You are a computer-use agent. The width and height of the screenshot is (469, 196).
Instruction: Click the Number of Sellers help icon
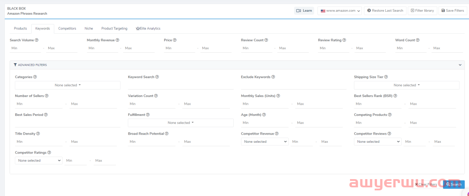(46, 96)
